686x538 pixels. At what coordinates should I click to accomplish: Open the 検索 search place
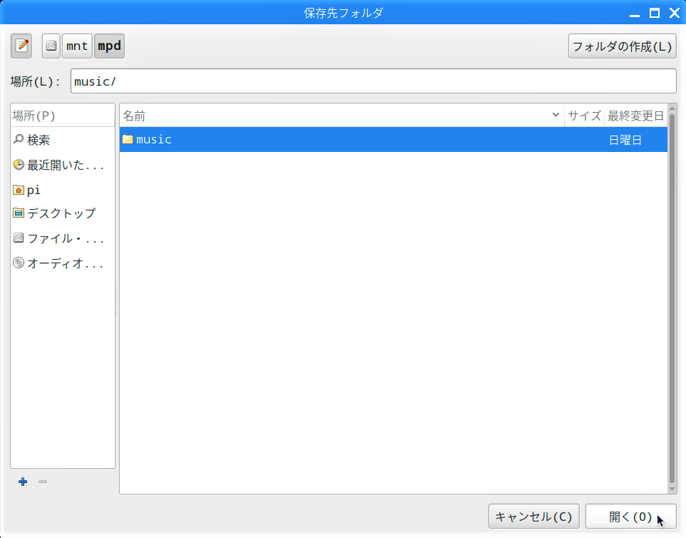[x=63, y=140]
